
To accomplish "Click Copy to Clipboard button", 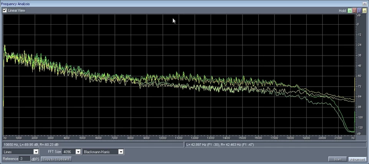I will [x=56, y=159].
